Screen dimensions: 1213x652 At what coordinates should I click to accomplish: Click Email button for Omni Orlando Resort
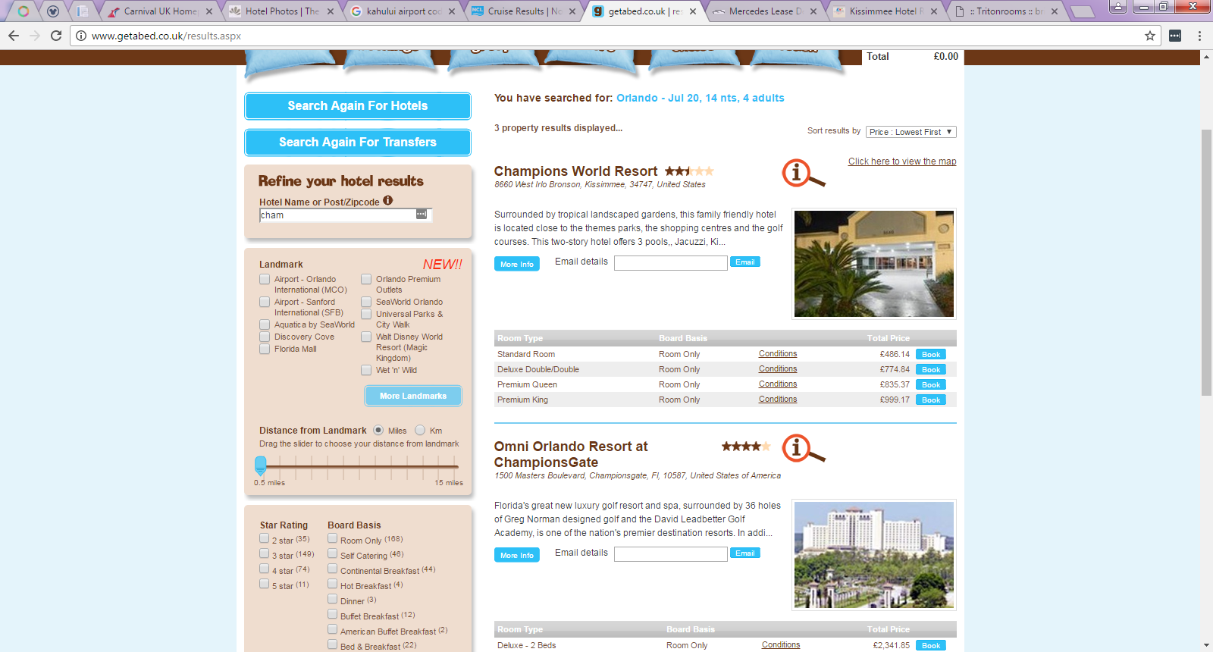pyautogui.click(x=745, y=553)
